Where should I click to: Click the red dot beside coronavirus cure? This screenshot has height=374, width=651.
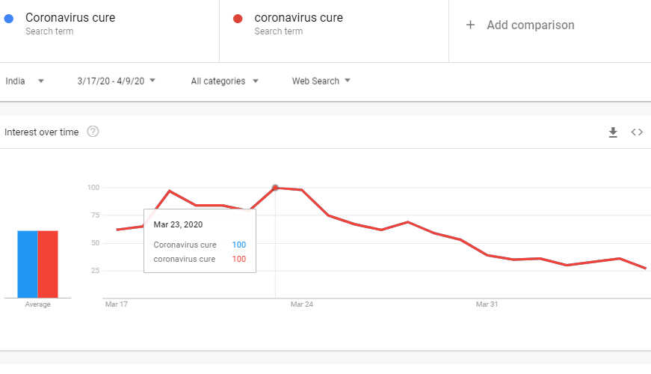(238, 18)
